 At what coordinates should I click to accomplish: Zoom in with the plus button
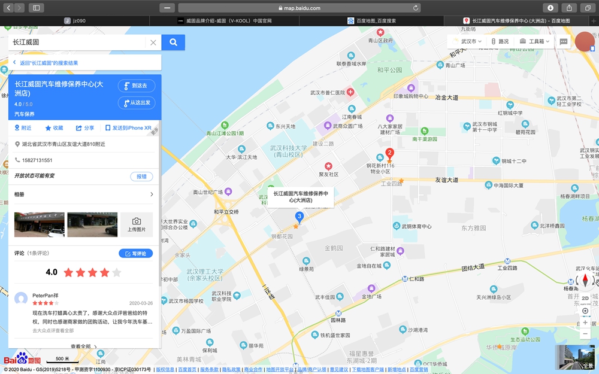(585, 323)
